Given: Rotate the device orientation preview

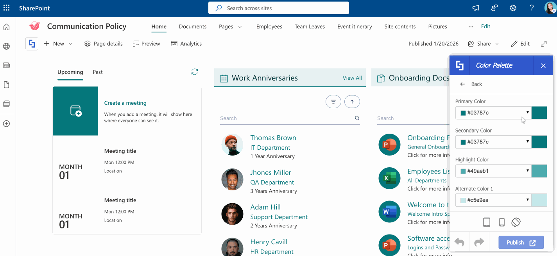Looking at the screenshot, I should coord(516,222).
